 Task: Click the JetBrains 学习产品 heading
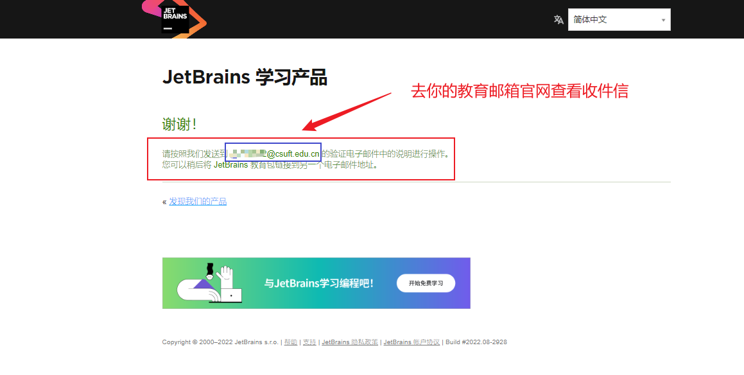coord(245,77)
